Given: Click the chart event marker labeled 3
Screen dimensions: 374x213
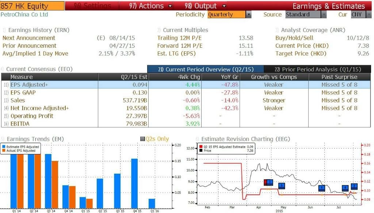Looking at the screenshot, I should [x=270, y=182].
